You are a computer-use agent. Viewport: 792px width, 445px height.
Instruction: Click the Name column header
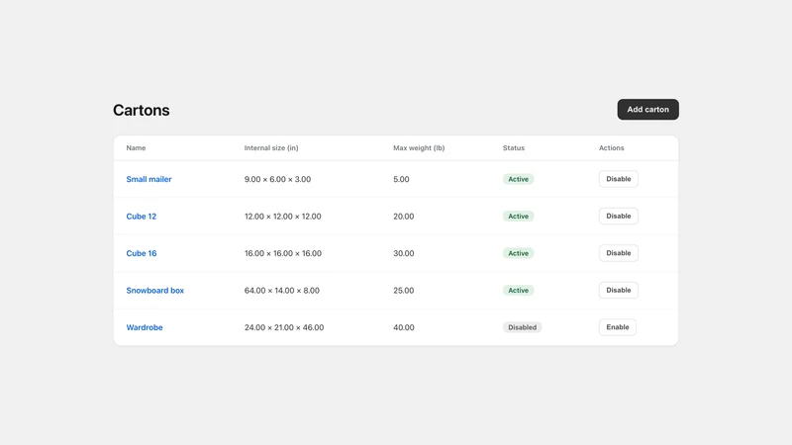pos(136,147)
